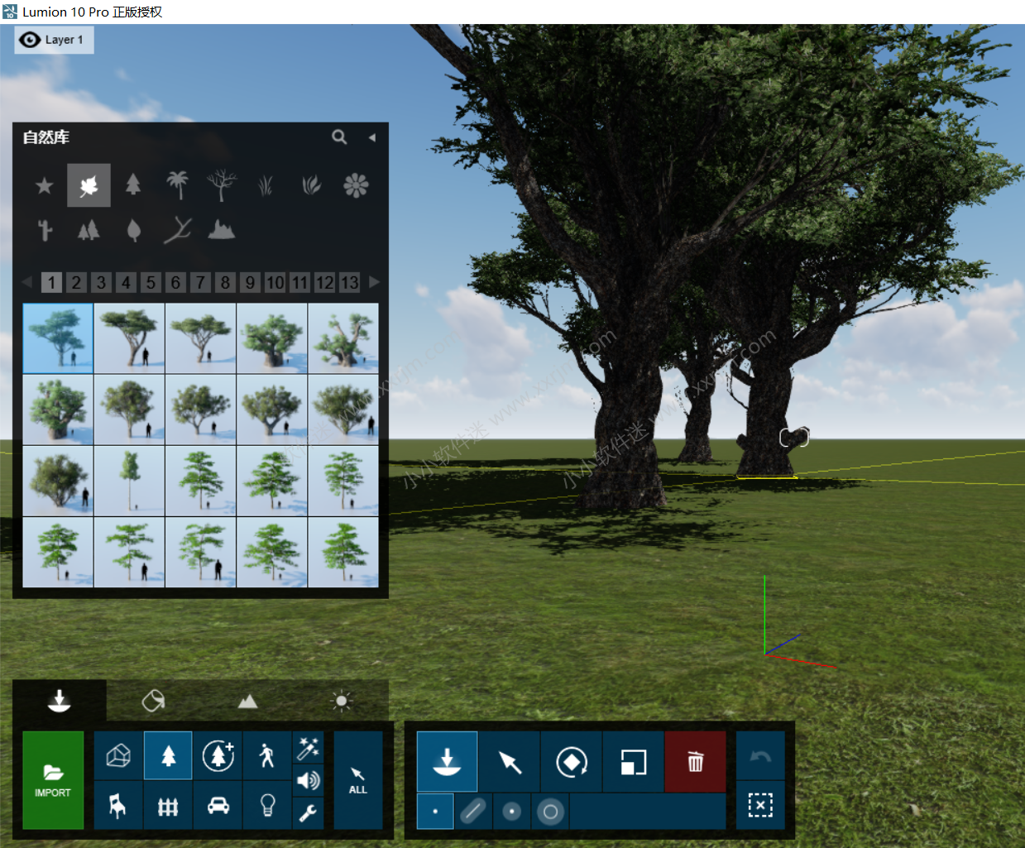Pick the first tree thumbnail
This screenshot has width=1025, height=848.
coord(58,338)
